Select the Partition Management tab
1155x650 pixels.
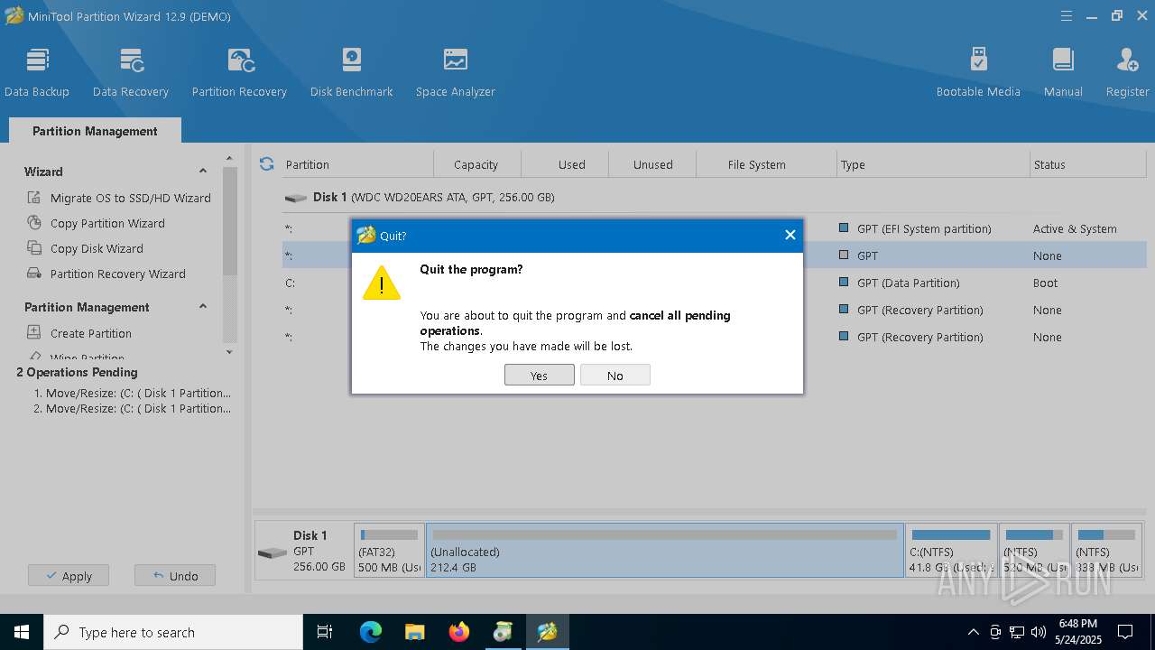point(95,131)
